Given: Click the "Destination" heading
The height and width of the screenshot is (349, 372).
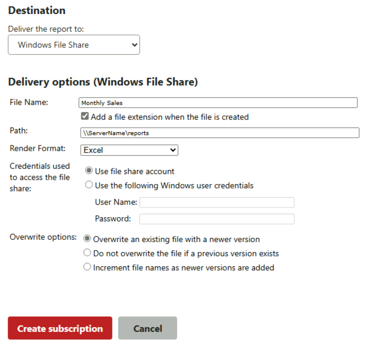Looking at the screenshot, I should (36, 10).
